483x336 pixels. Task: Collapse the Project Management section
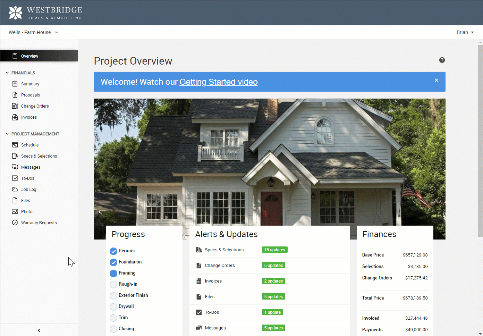(x=7, y=134)
